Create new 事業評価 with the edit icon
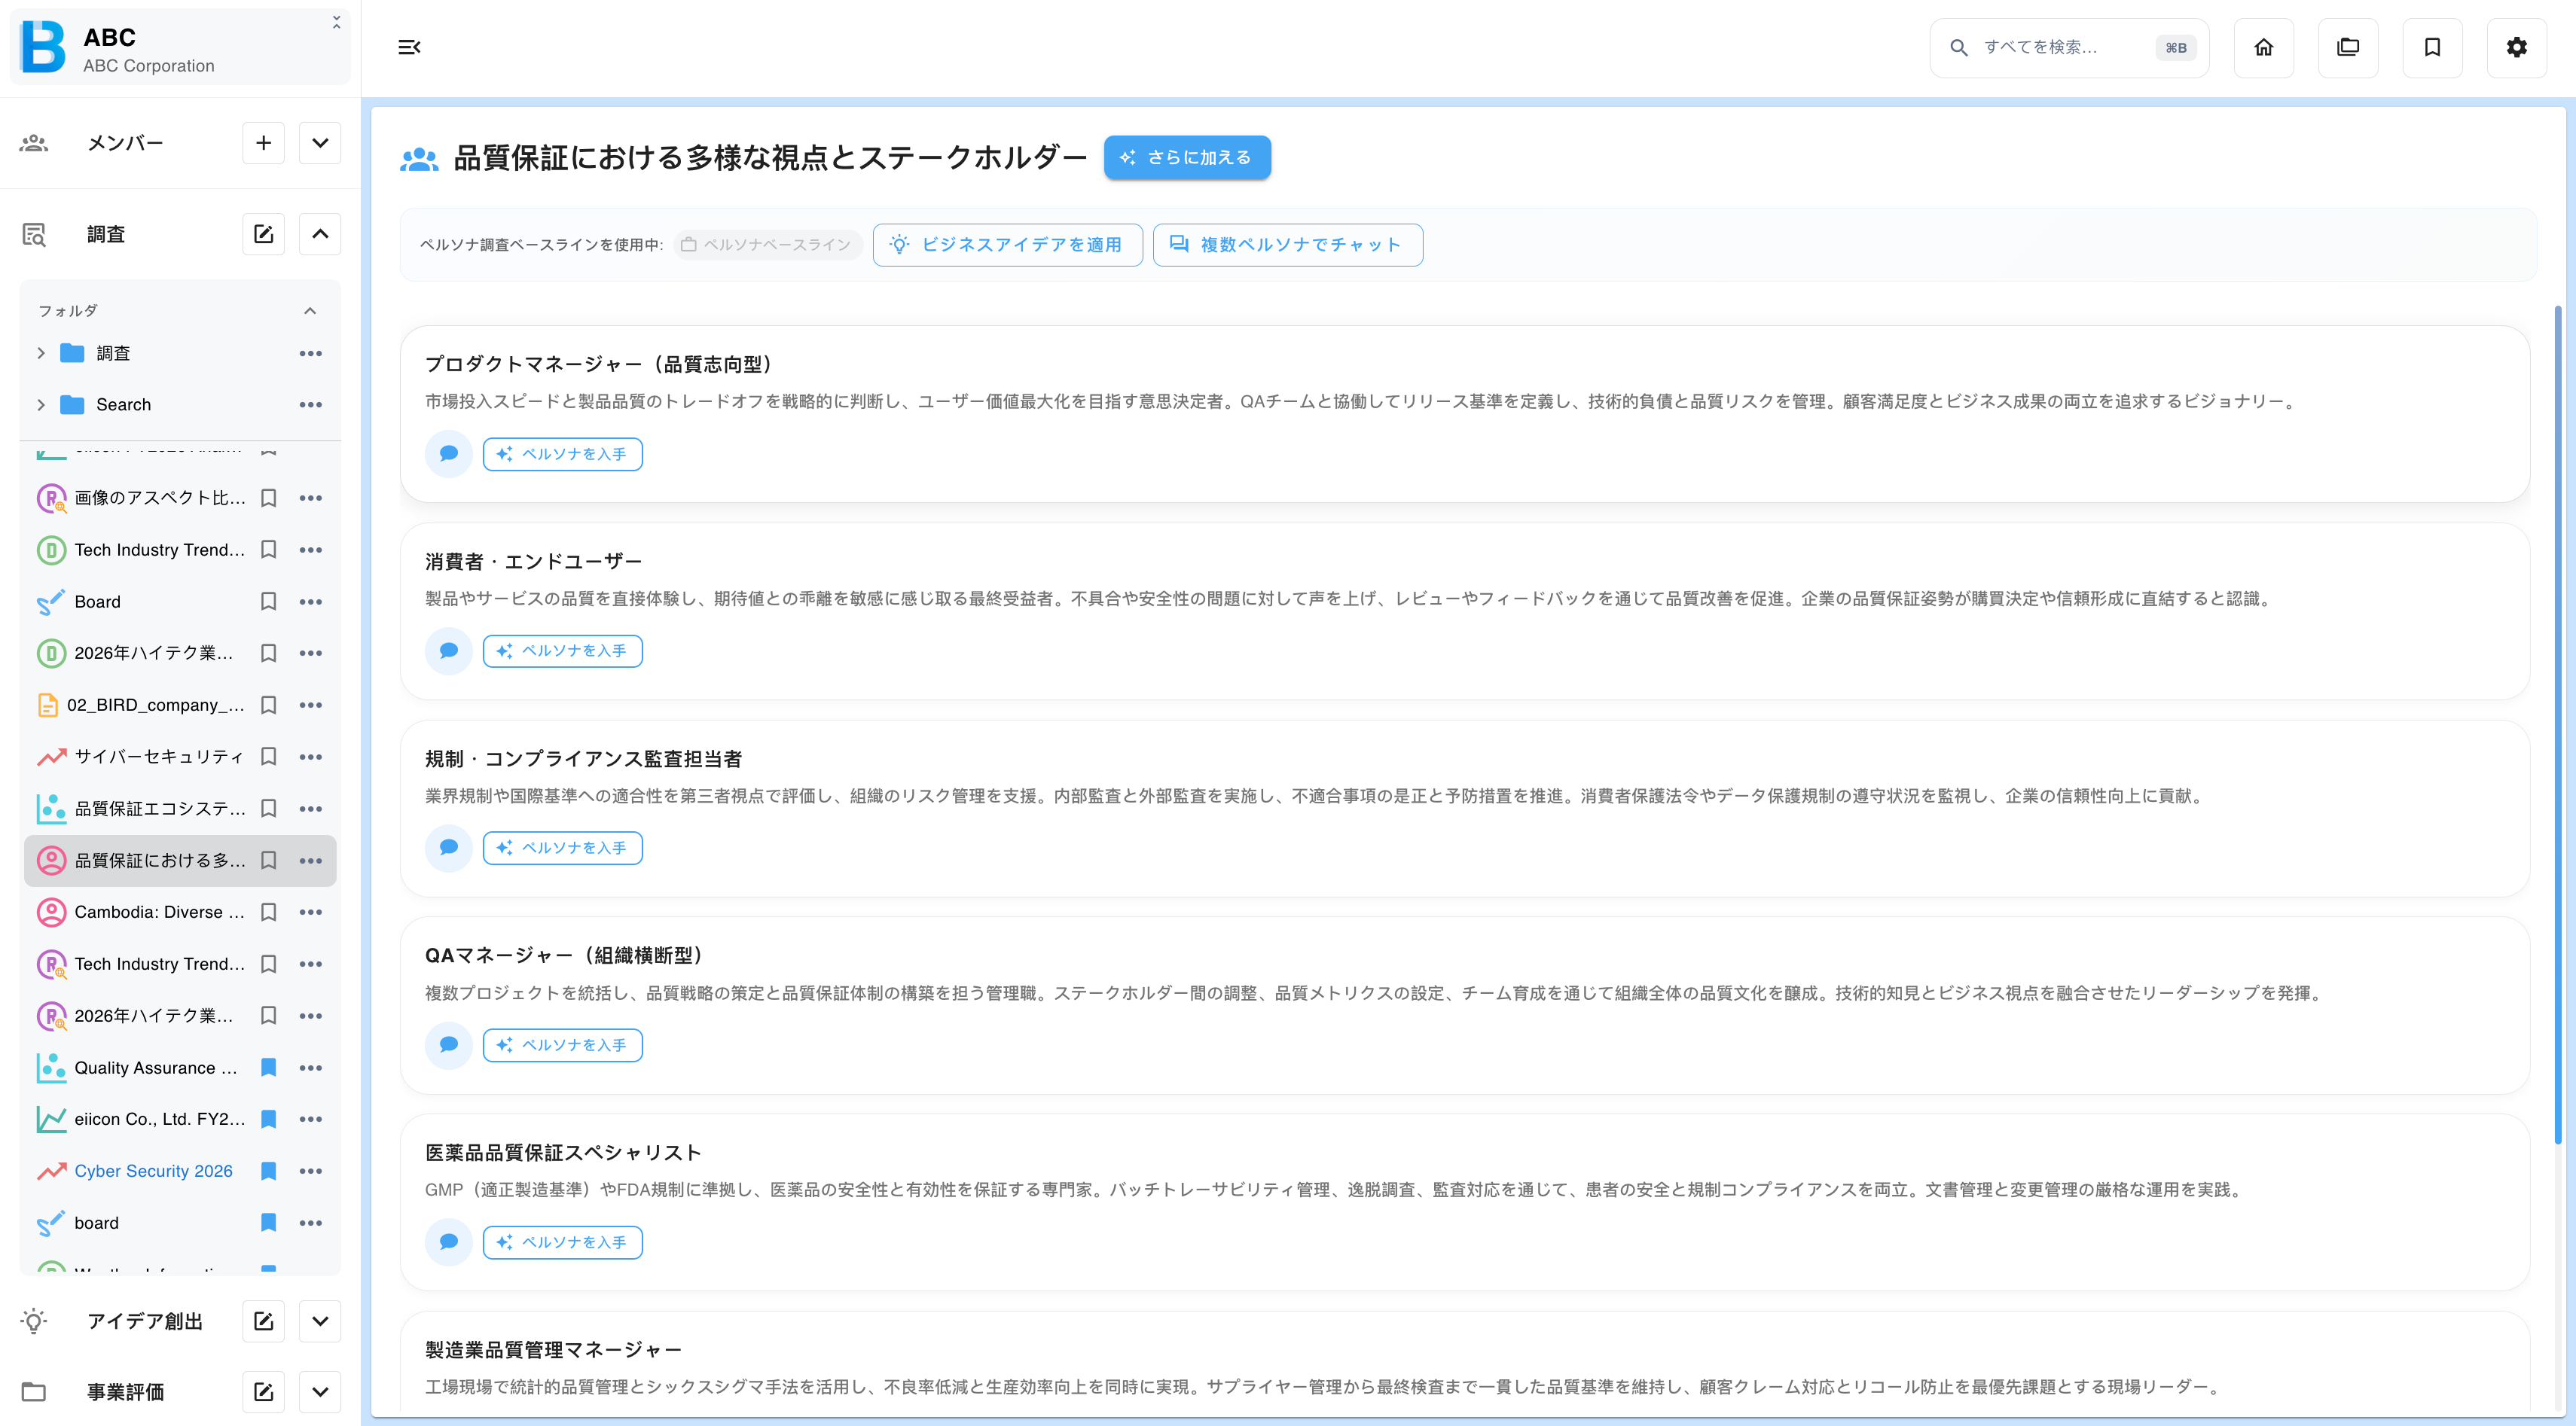This screenshot has width=2576, height=1426. click(263, 1392)
